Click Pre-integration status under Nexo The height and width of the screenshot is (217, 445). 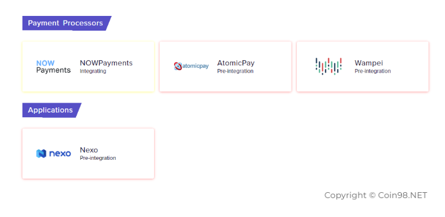pyautogui.click(x=98, y=158)
